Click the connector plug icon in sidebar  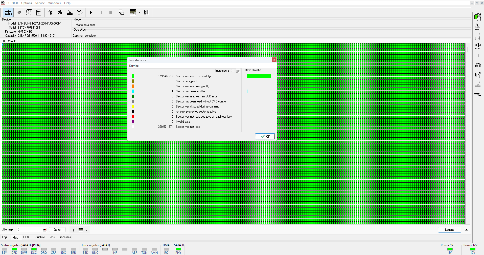click(478, 94)
